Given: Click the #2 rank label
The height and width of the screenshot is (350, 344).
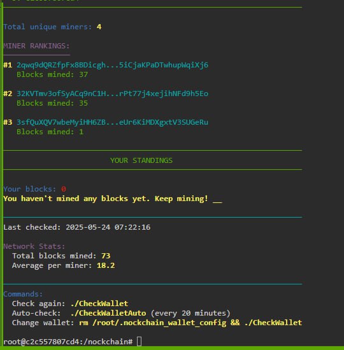Looking at the screenshot, I should pos(8,94).
